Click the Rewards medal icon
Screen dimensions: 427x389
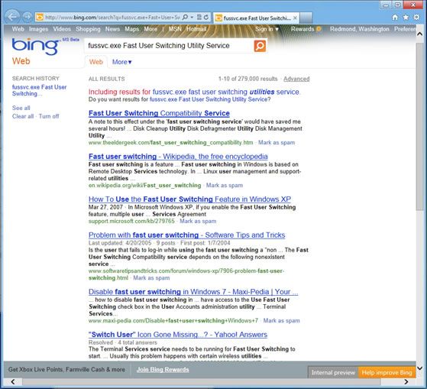(319, 28)
